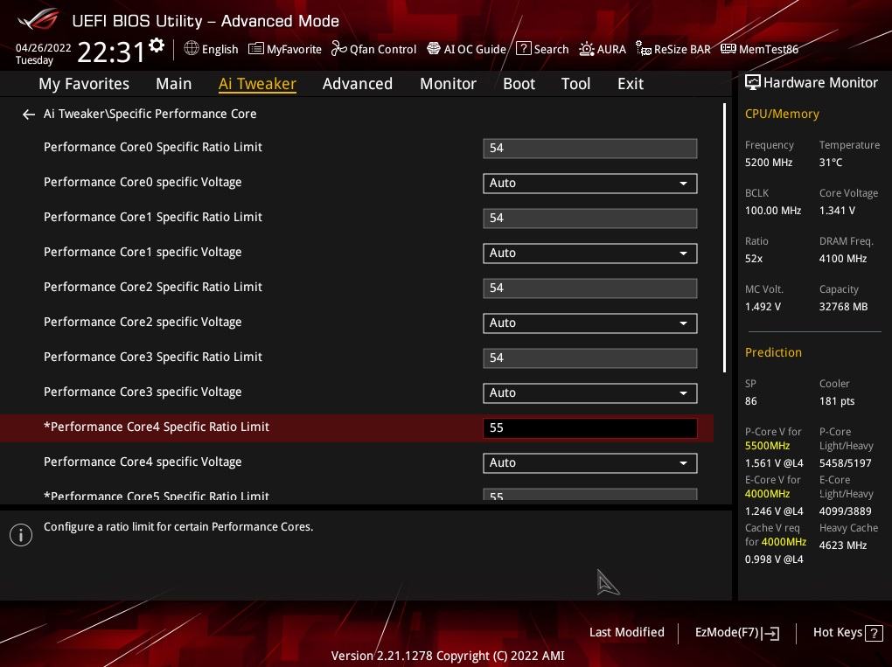This screenshot has width=892, height=667.
Task: Click English language label
Action: pyautogui.click(x=220, y=50)
